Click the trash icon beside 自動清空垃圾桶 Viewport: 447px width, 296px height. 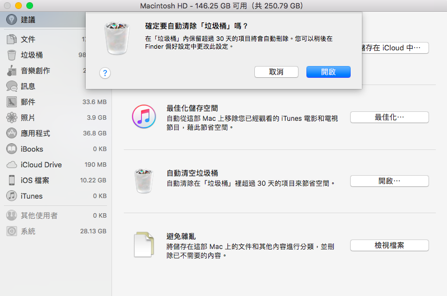[144, 181]
